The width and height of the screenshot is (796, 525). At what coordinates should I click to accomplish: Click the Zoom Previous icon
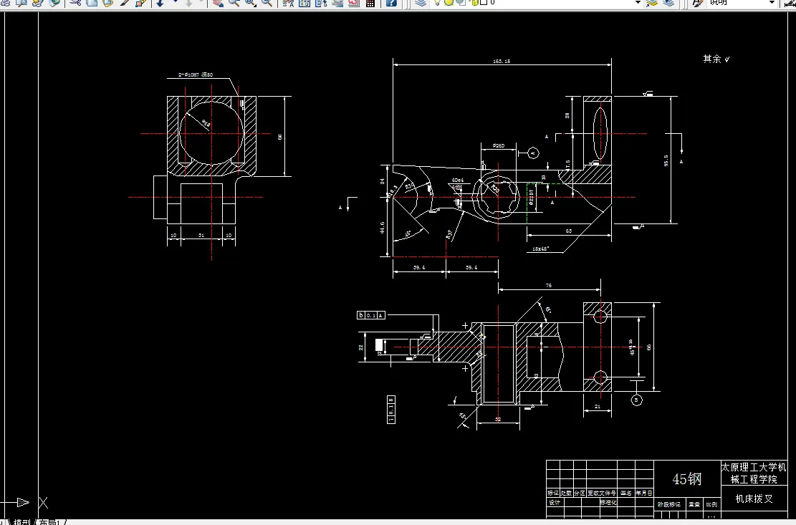pyautogui.click(x=267, y=3)
